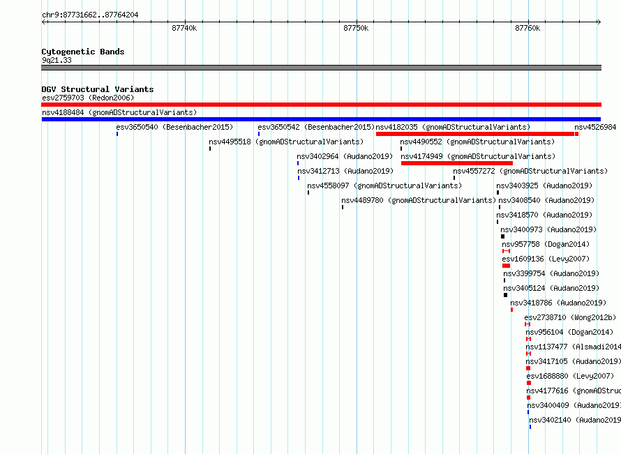The width and height of the screenshot is (621, 454).
Task: Click the nsv4182035 variant label
Action: (x=453, y=127)
